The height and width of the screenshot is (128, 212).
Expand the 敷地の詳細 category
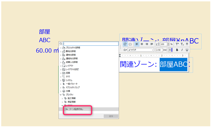point(61,51)
